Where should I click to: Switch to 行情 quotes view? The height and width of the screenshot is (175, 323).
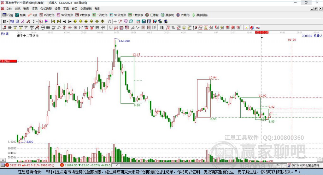point(8,15)
